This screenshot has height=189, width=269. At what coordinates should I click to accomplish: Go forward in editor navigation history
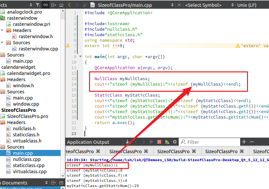tap(77, 5)
